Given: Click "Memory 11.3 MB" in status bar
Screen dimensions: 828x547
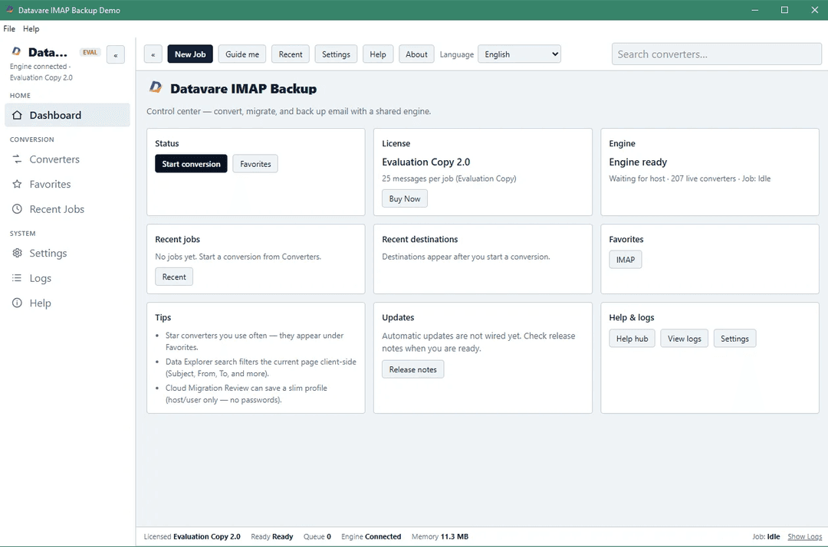Looking at the screenshot, I should click(x=440, y=536).
